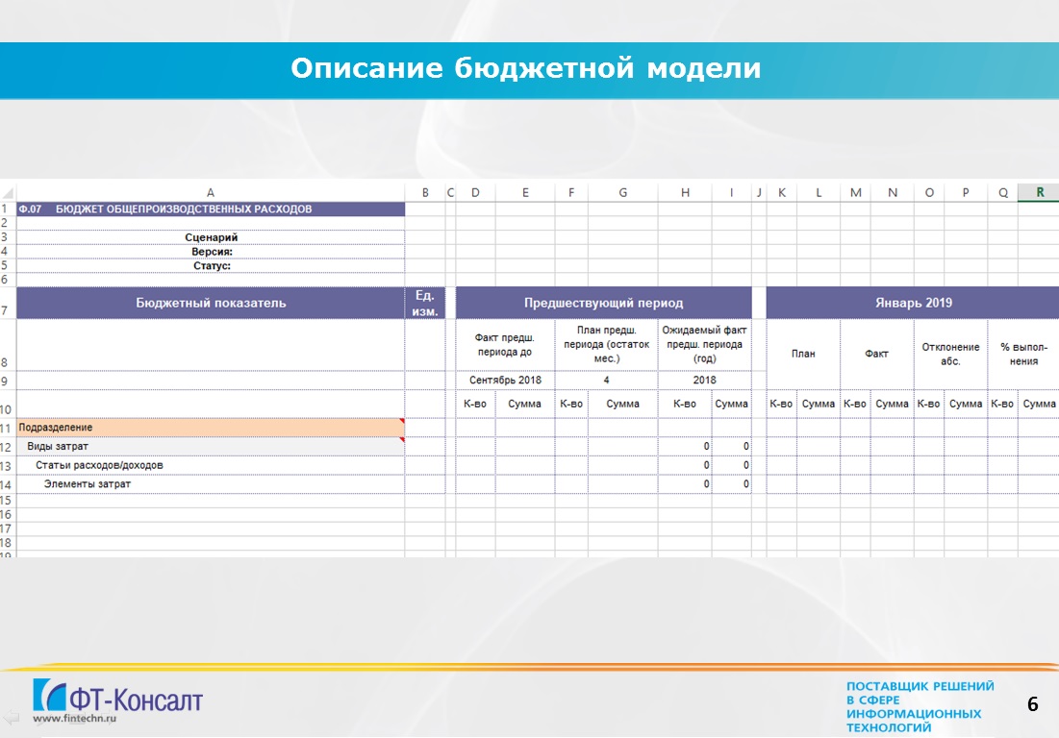
Task: Click the 'Бюджетный показатель' header cell
Action: tap(210, 303)
